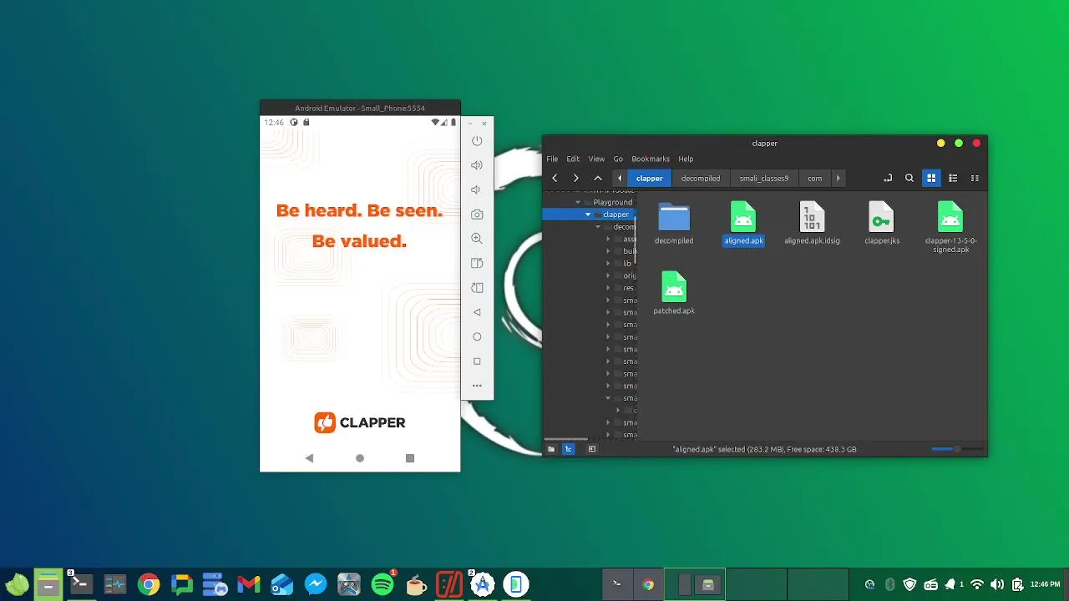The height and width of the screenshot is (601, 1069).
Task: Launch Google Chrome from the panel
Action: click(149, 584)
